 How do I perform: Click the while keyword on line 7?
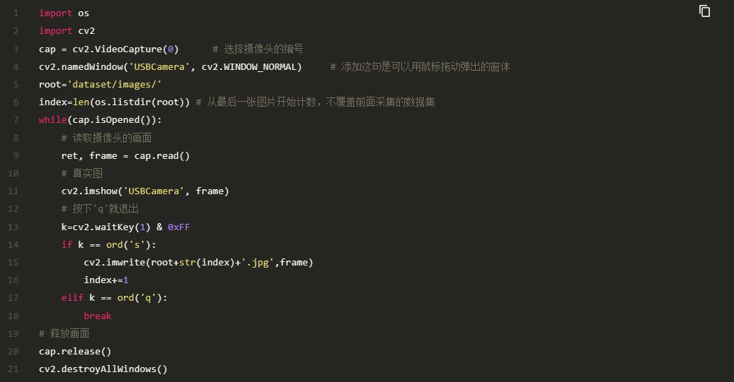click(x=53, y=120)
